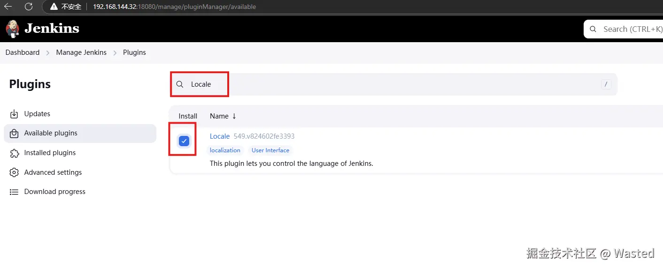Filter by the localization tag
The width and height of the screenshot is (663, 268).
[225, 150]
